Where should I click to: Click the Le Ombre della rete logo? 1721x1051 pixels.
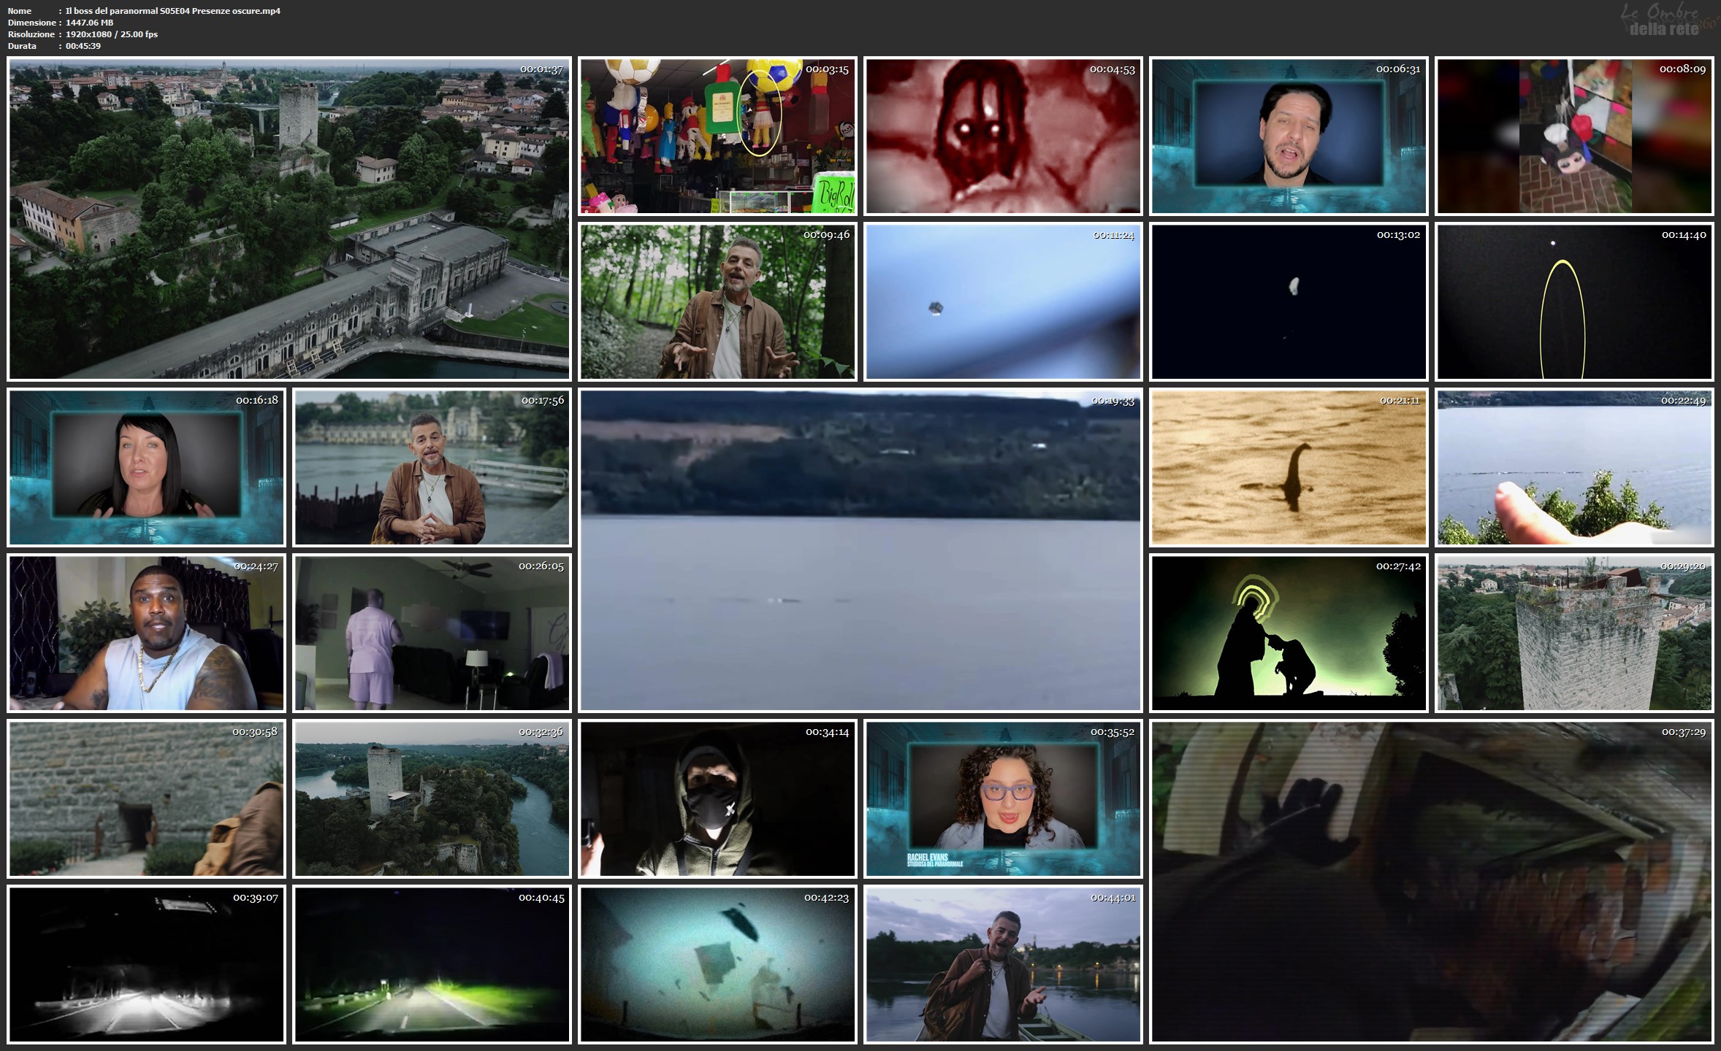(x=1663, y=20)
